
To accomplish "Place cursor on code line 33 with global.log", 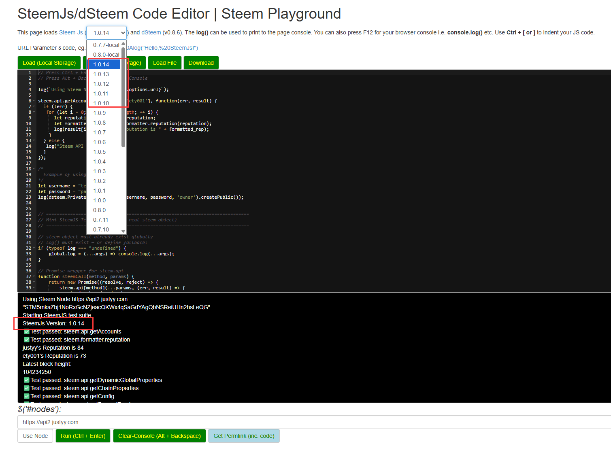I will coord(111,254).
